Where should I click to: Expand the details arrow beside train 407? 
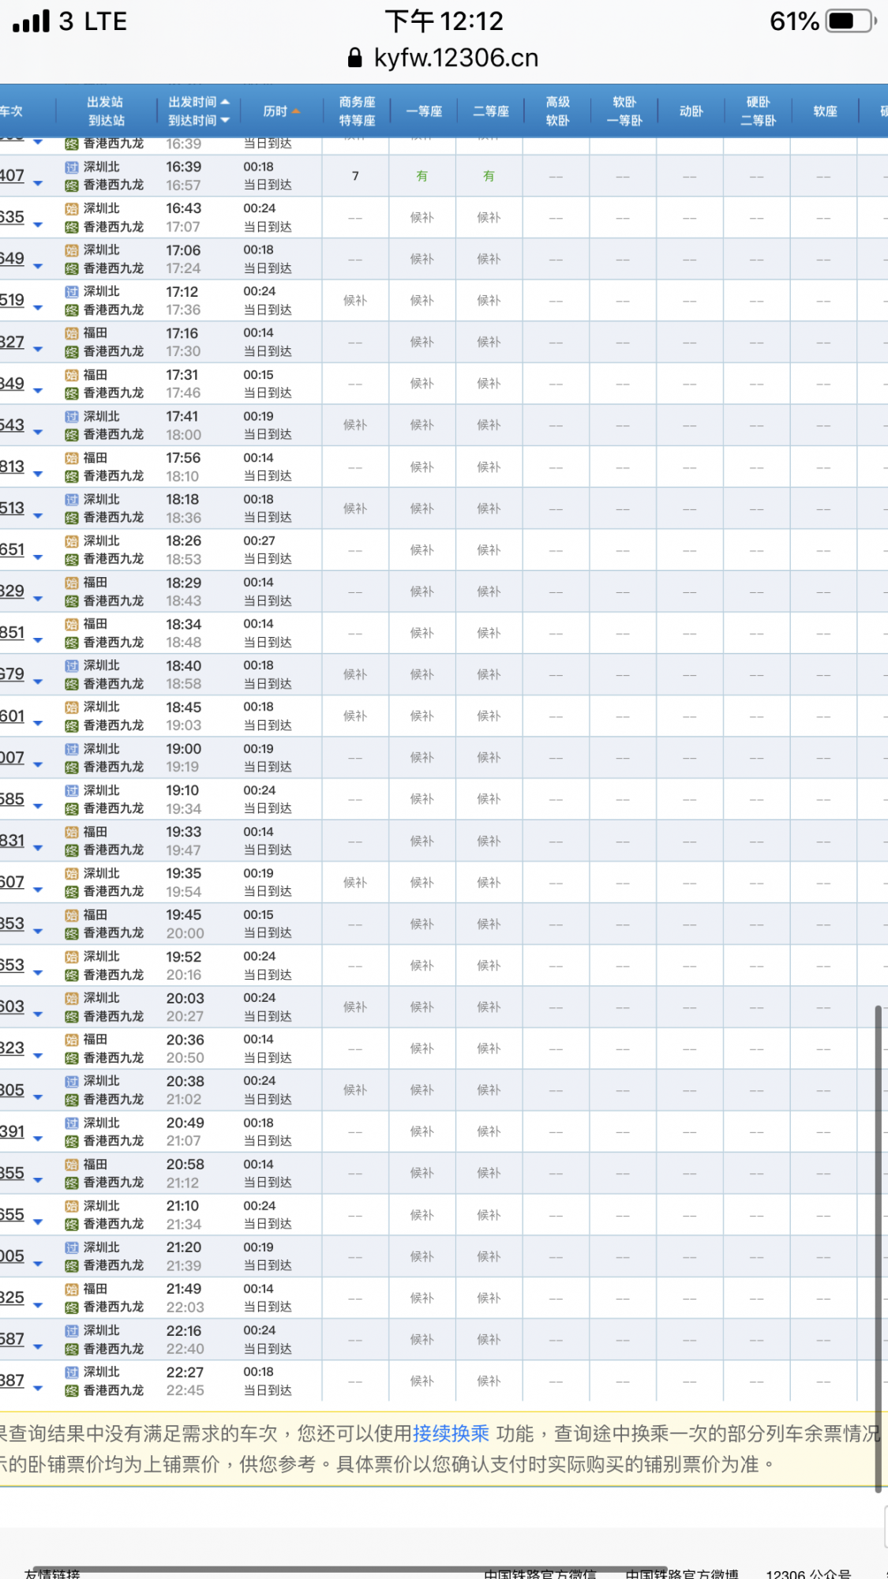click(38, 184)
